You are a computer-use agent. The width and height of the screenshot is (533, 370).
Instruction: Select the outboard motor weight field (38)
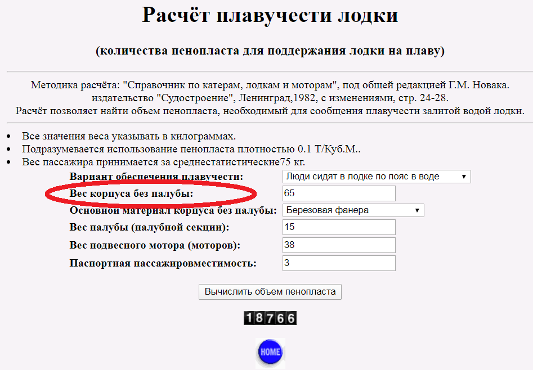[339, 245]
